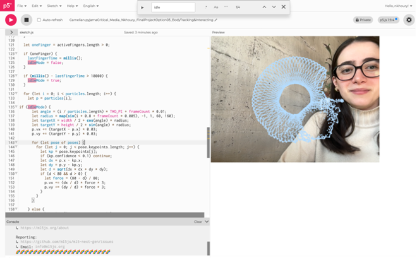
Task: Click the match count '1/4' in find bar
Action: tap(238, 7)
